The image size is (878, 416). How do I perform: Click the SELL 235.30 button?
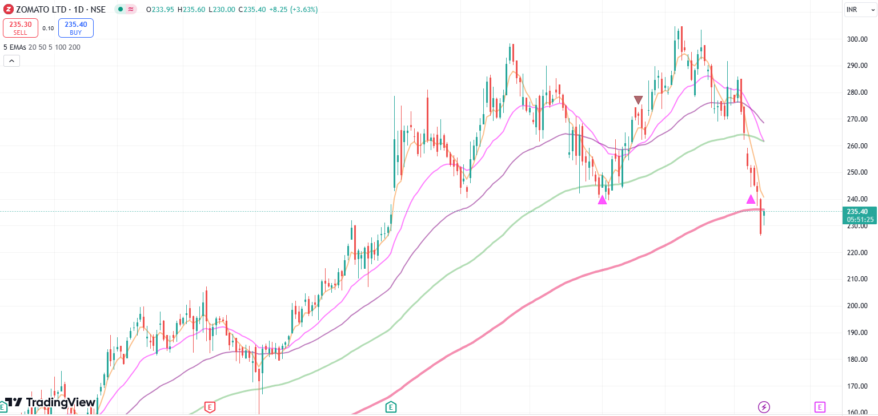pos(21,28)
